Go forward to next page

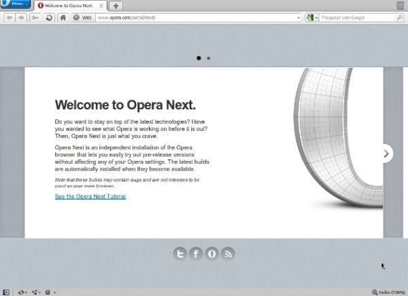(21, 18)
